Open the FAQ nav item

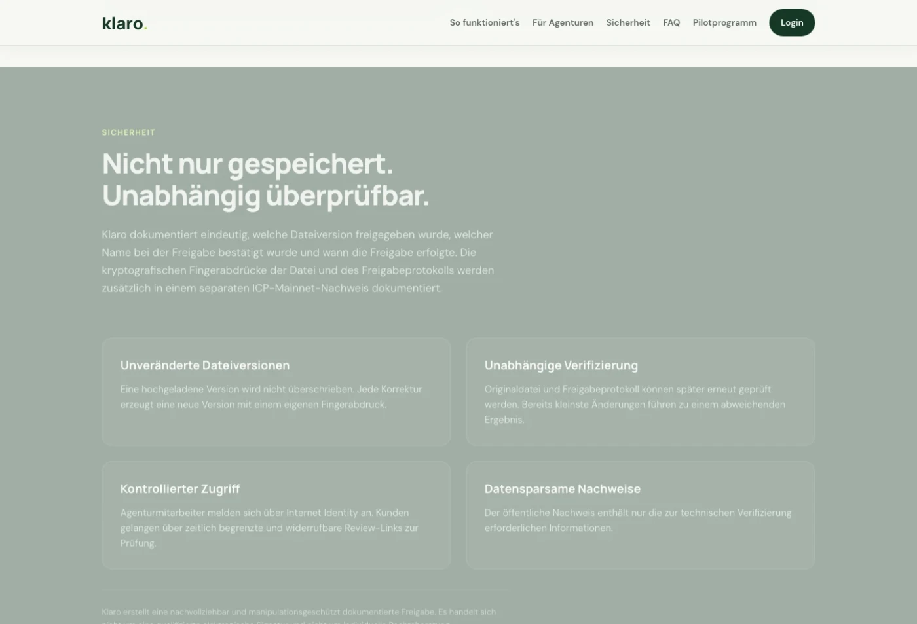pos(671,22)
